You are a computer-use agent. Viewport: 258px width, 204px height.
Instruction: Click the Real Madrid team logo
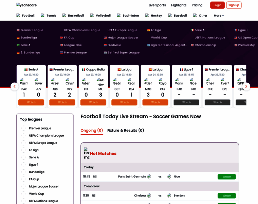point(131,82)
